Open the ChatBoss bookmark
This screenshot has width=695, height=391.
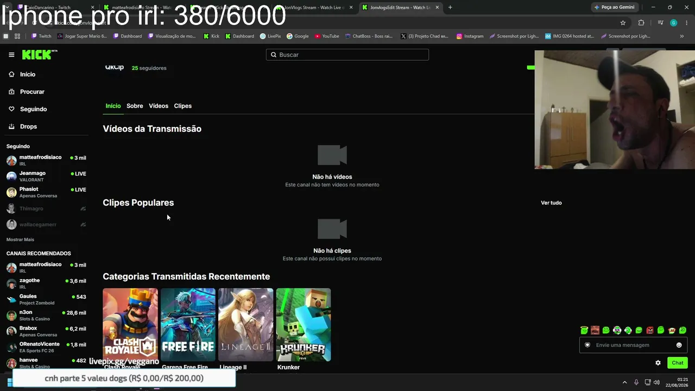pyautogui.click(x=369, y=36)
